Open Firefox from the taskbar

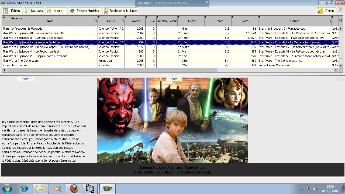point(74,189)
